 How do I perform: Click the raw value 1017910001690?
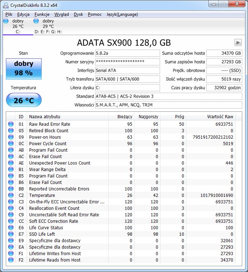(217, 195)
